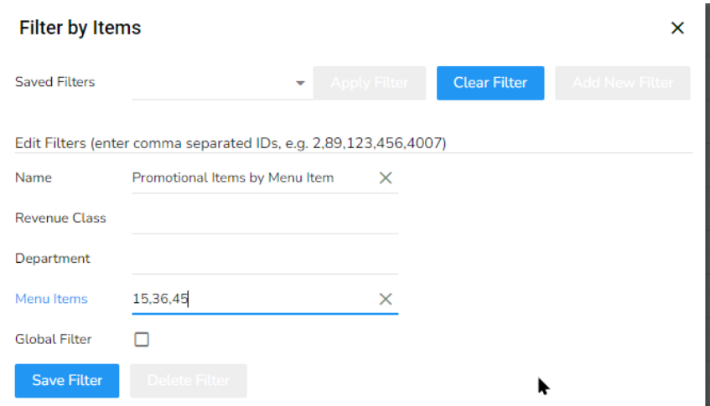This screenshot has width=710, height=406.
Task: Click the disabled Delete Filter button
Action: [188, 380]
